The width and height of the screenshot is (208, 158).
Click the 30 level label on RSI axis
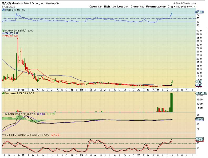tap(198, 22)
